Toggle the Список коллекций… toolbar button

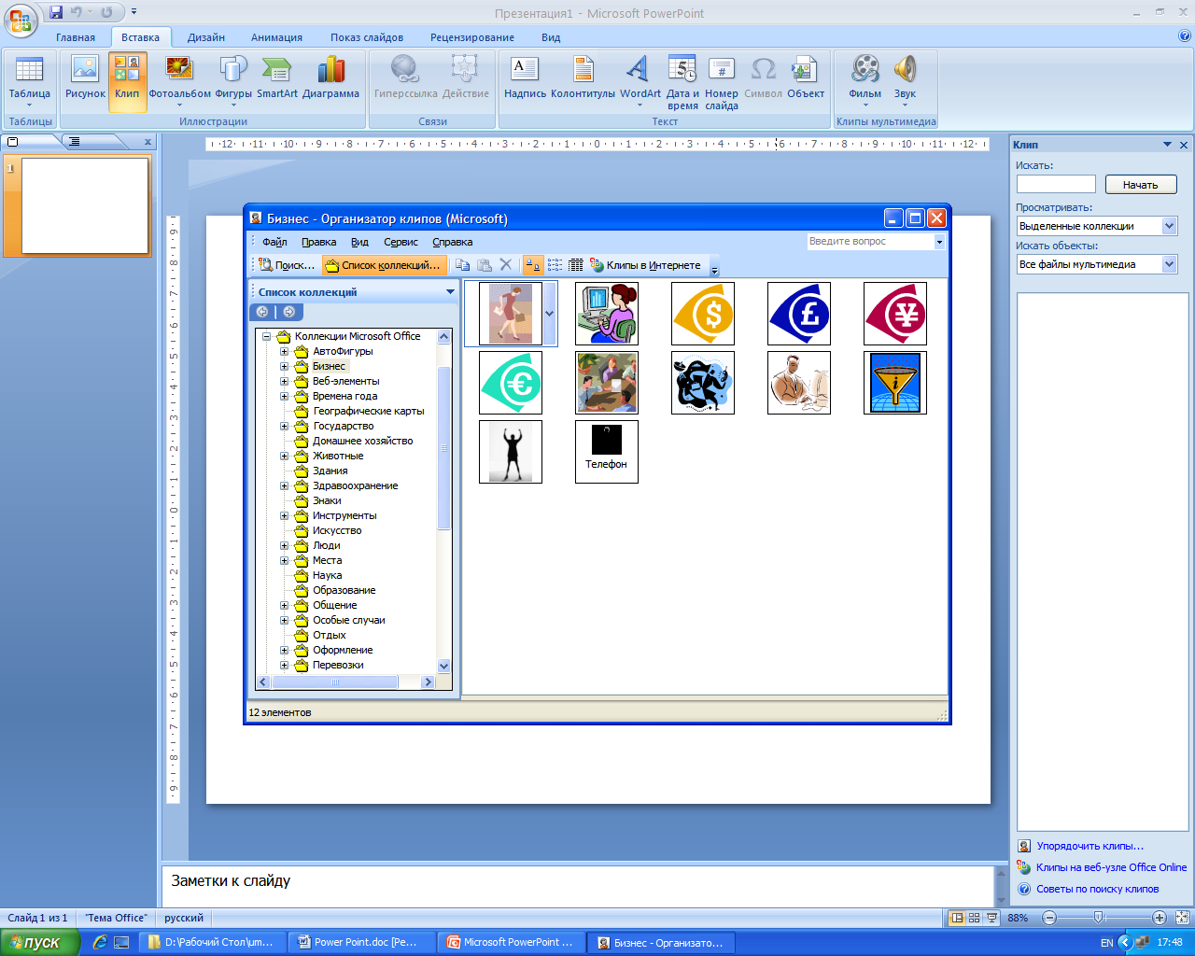click(384, 265)
